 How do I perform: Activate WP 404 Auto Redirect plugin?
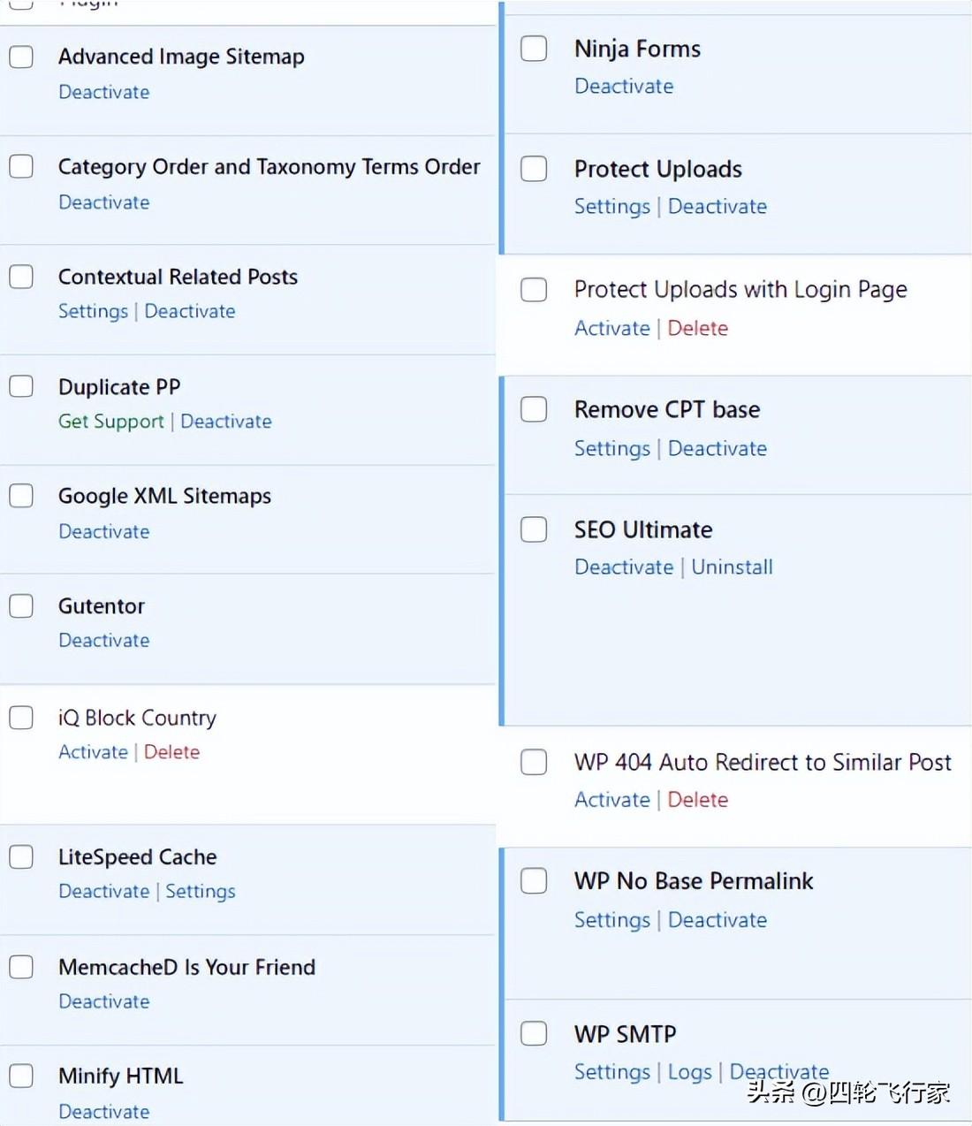pyautogui.click(x=611, y=800)
